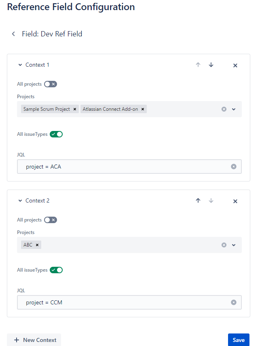Move Context 1 down using the down arrow

pos(211,65)
